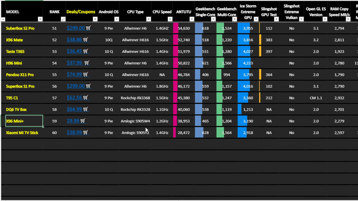Image resolution: width=358 pixels, height=201 pixels.
Task: Click the cart icon in SuberBox S2 Pro row
Action: [x=88, y=28]
